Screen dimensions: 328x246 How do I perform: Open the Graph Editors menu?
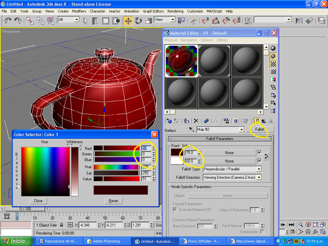(x=153, y=11)
